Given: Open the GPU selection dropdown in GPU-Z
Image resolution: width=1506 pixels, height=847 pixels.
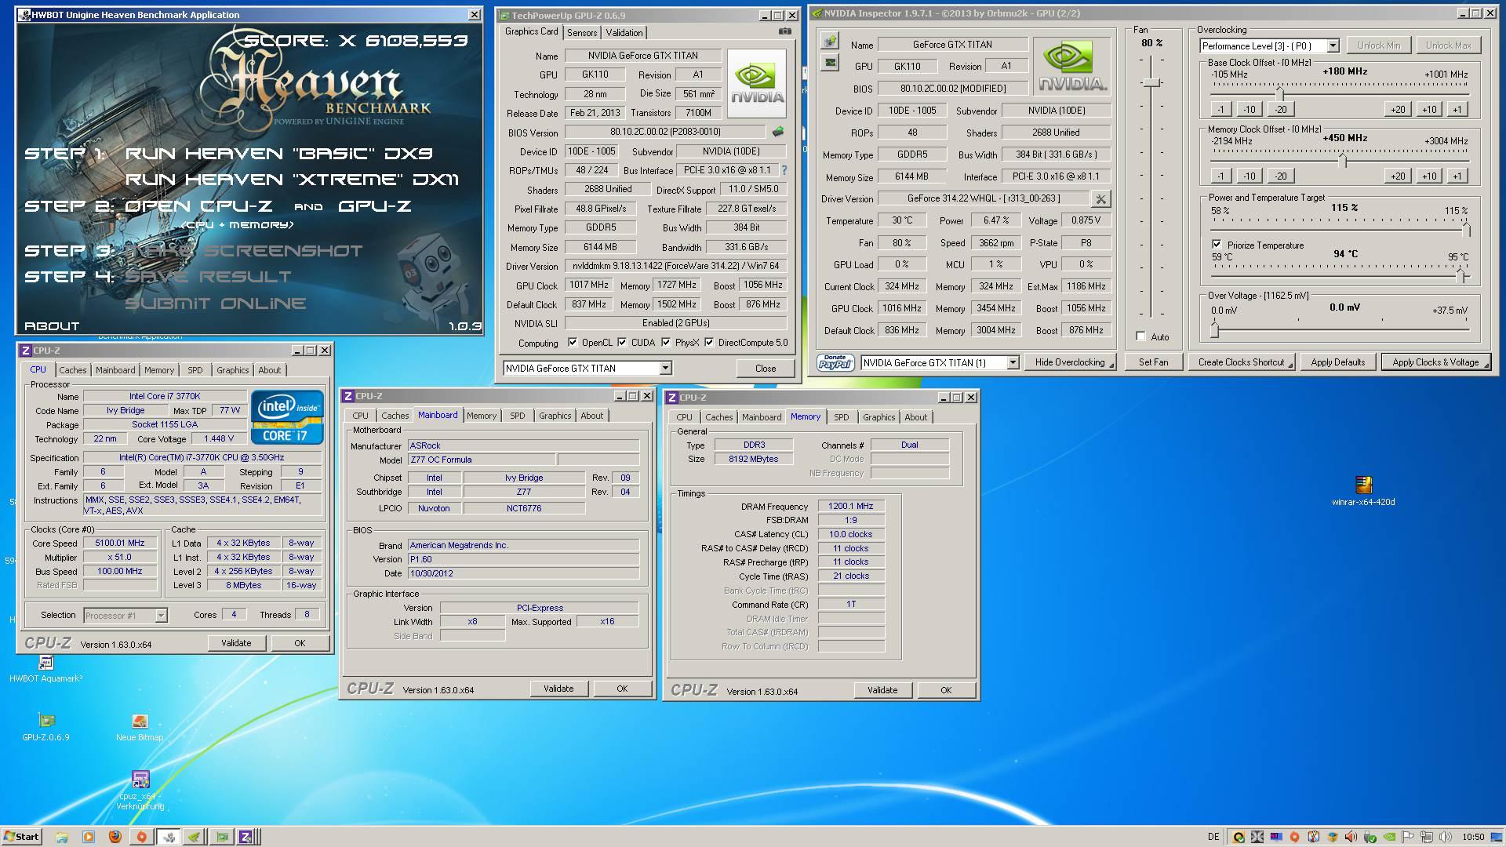Looking at the screenshot, I should point(665,368).
